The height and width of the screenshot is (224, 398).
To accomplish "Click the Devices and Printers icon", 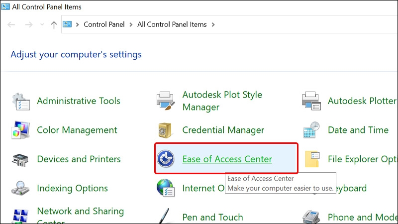I will [20, 160].
